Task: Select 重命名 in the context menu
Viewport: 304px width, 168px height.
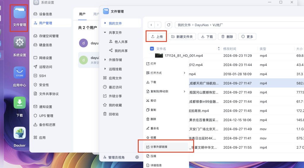Action: (x=154, y=128)
